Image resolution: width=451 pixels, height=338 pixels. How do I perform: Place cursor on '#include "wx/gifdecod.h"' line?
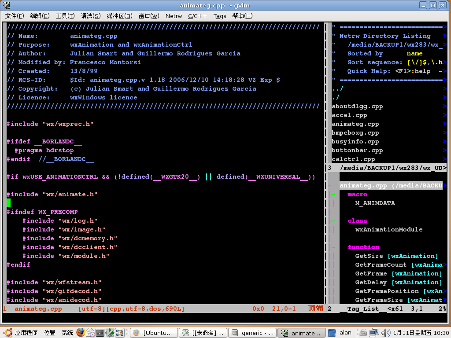54,291
